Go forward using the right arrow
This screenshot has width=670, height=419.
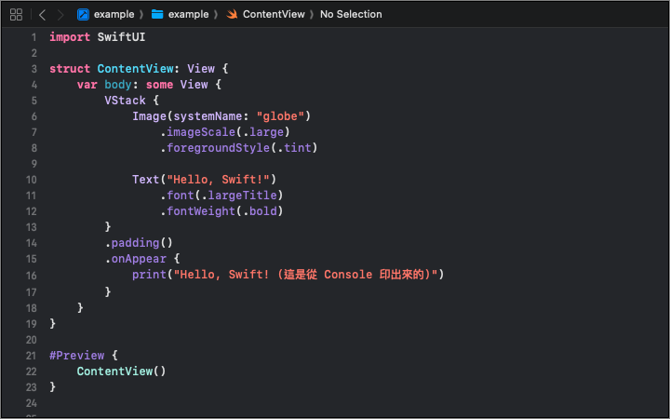click(x=60, y=14)
